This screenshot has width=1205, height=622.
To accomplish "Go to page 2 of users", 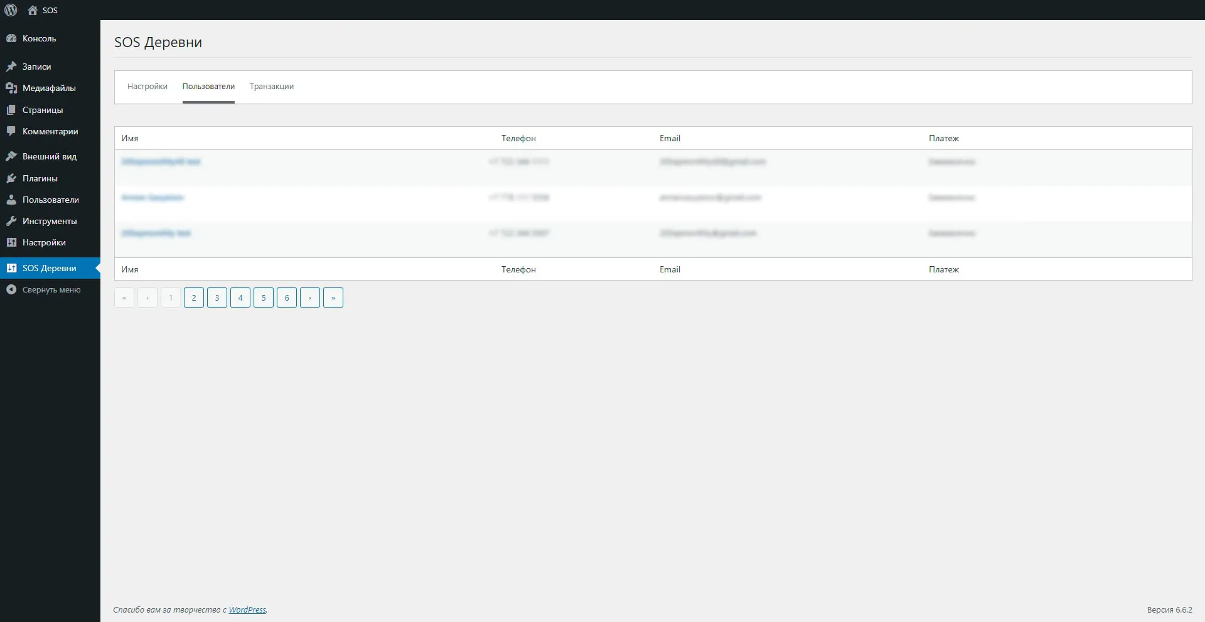I will click(194, 298).
